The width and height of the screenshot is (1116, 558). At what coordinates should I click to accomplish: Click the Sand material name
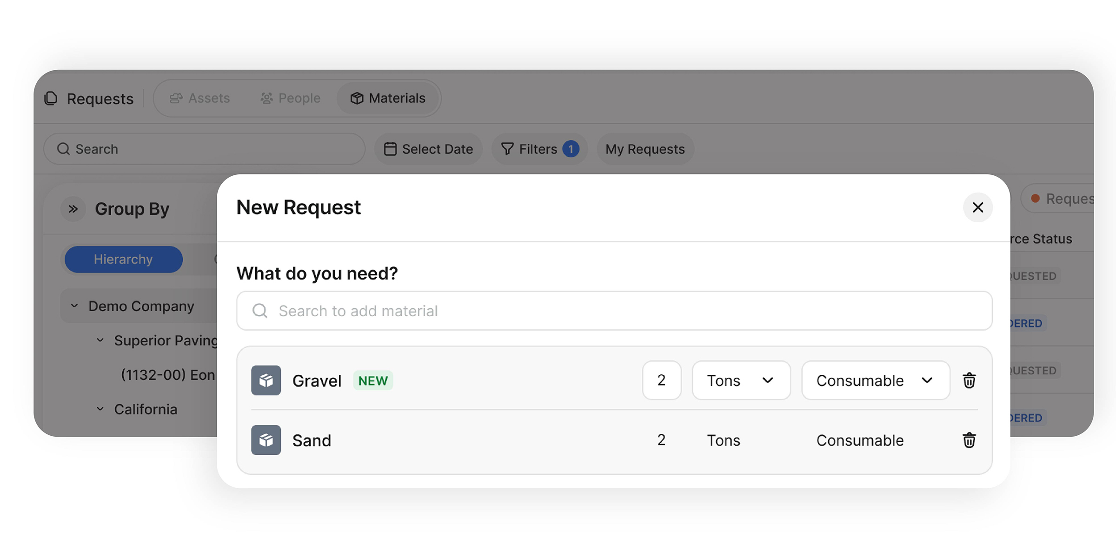(312, 440)
